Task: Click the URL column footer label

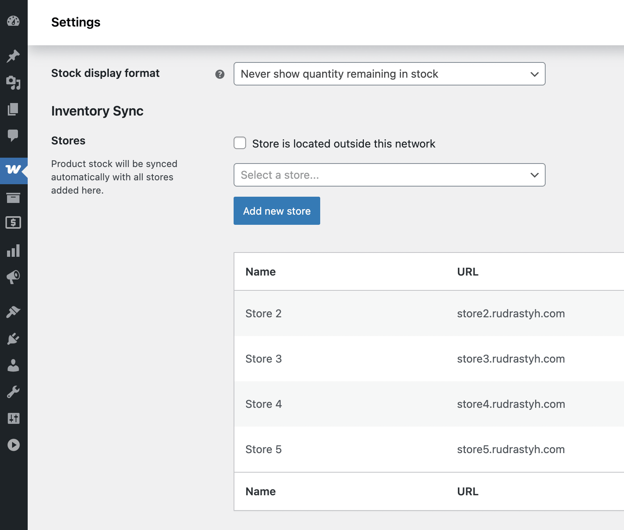Action: point(468,491)
